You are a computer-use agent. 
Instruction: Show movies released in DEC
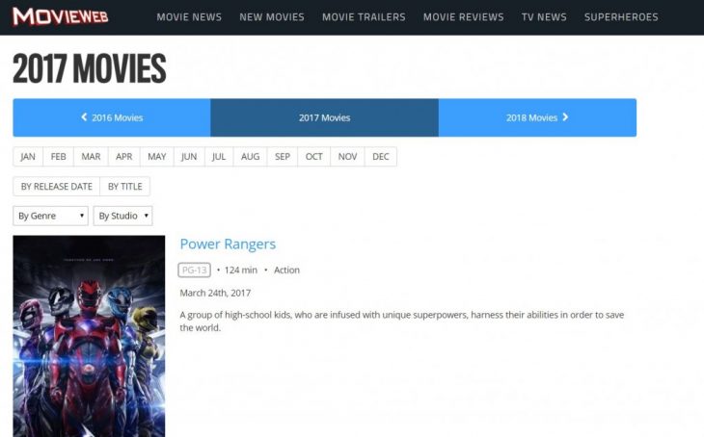click(381, 157)
